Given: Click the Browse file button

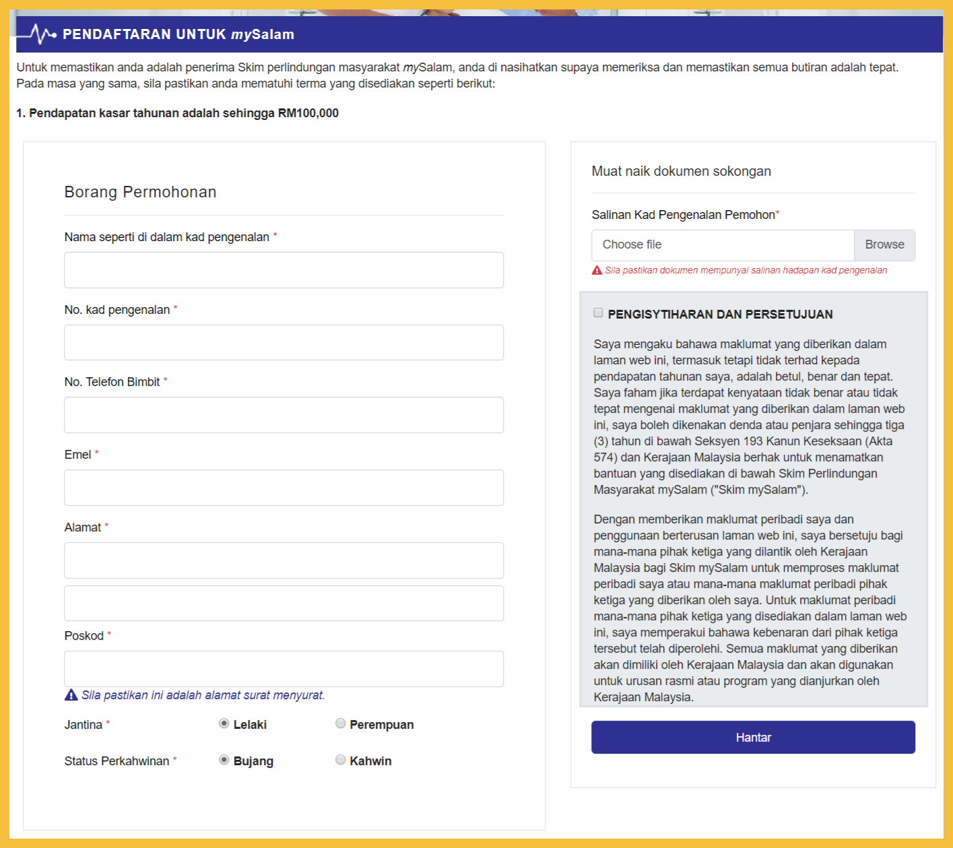Looking at the screenshot, I should pyautogui.click(x=884, y=245).
